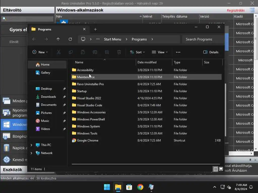Viewport: 258px width, 193px height.
Task: Open the See more ellipsis in toolbar
Action: point(178,52)
